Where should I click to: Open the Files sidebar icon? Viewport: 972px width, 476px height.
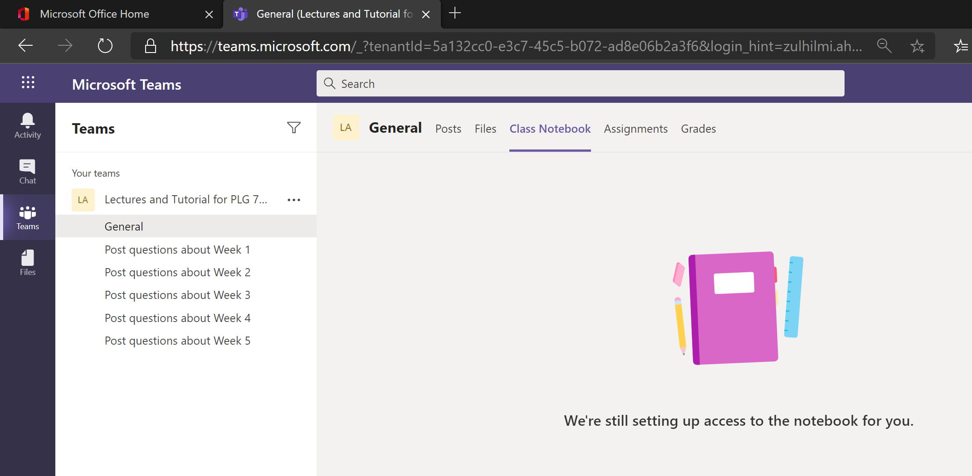[28, 263]
